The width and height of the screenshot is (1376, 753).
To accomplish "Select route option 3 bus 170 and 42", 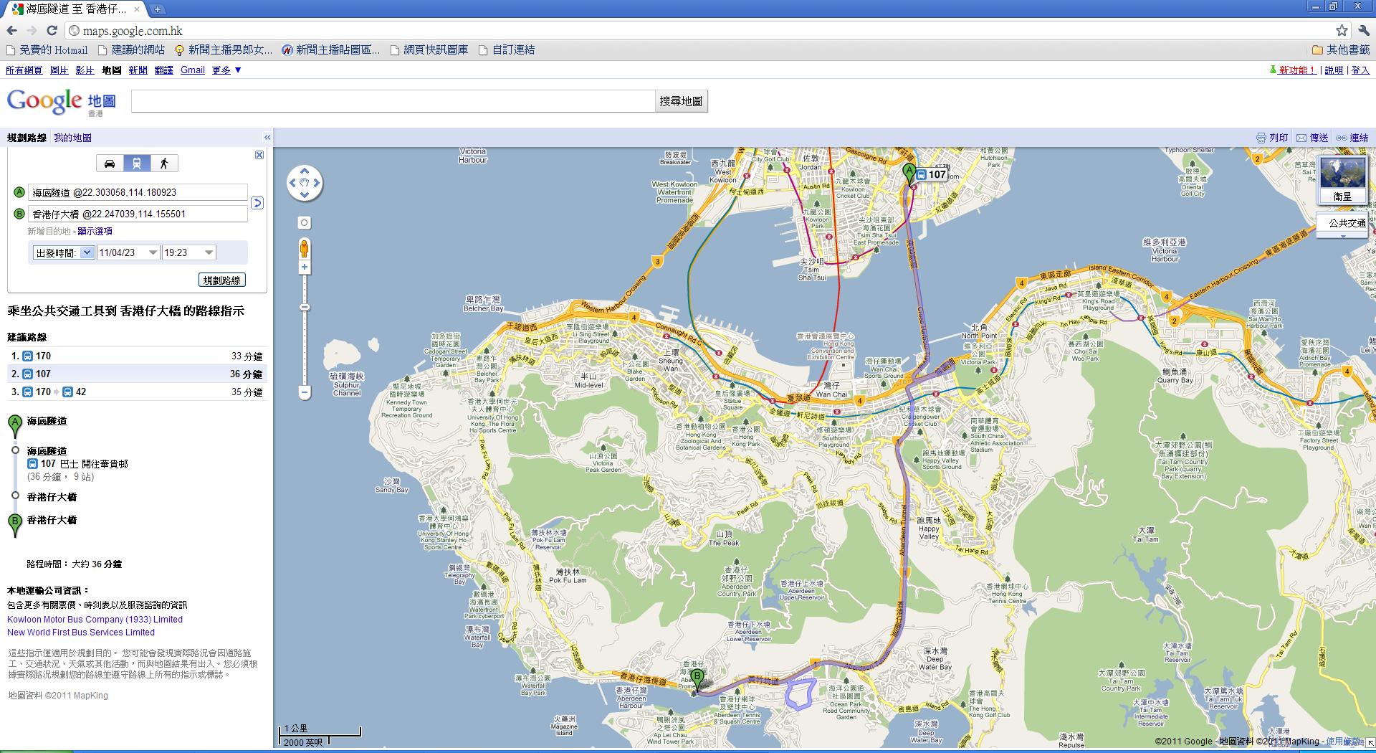I will tap(136, 392).
